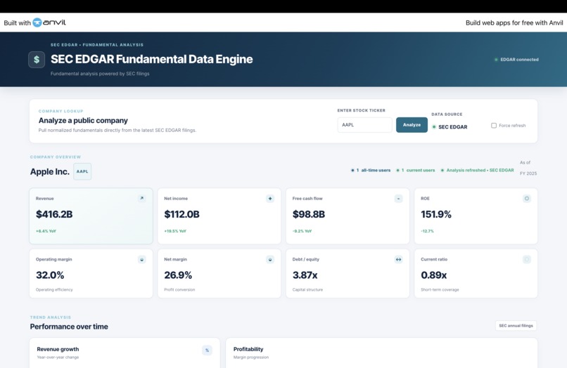This screenshot has width=567, height=368.
Task: Click the Operating efficiency caption
Action: (x=54, y=289)
